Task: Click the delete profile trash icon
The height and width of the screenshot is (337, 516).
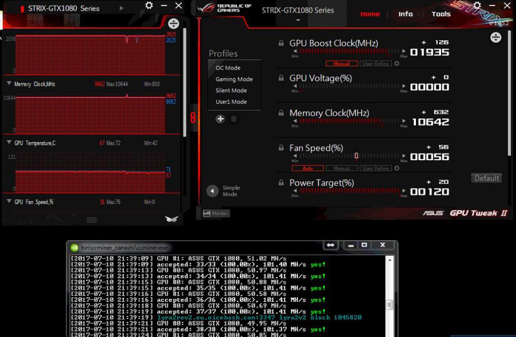Action: (234, 119)
